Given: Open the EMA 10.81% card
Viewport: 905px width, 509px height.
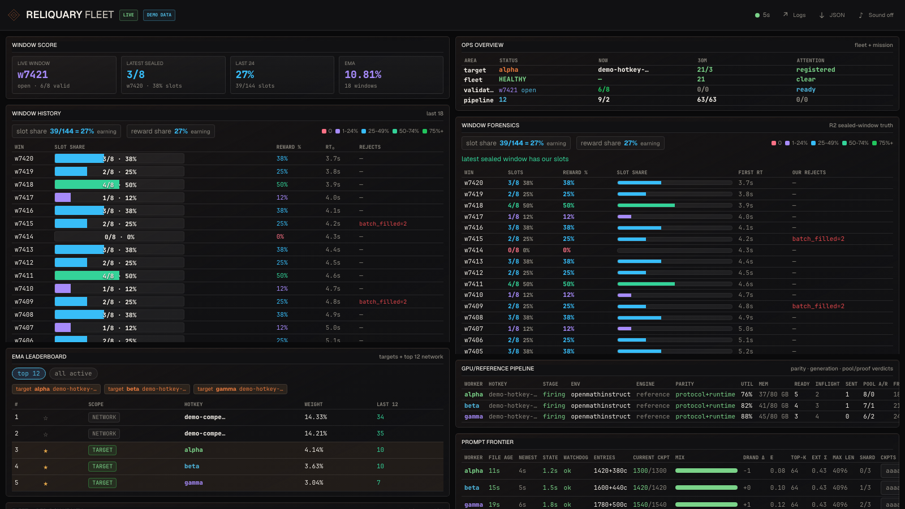Looking at the screenshot, I should pos(391,75).
